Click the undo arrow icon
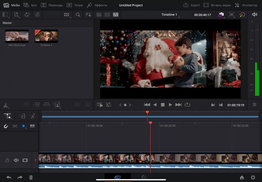The image size is (262, 182). 9,178
